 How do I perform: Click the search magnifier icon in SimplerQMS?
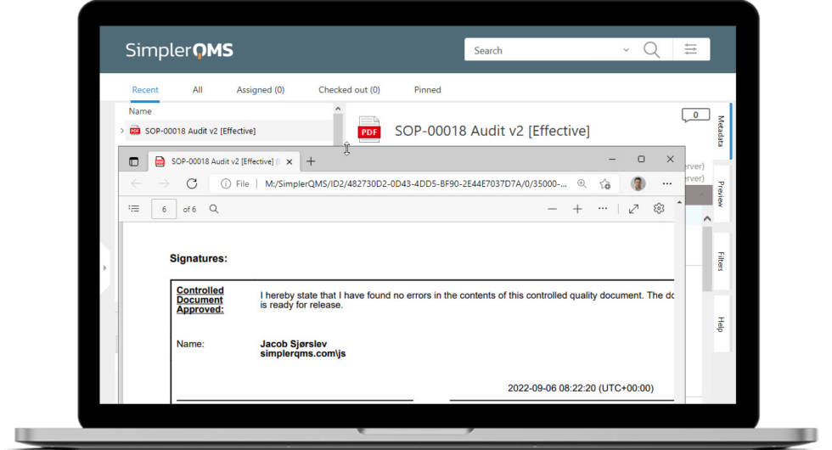click(x=651, y=50)
